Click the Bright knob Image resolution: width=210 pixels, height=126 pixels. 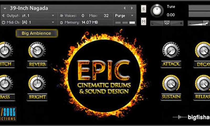pyautogui.click(x=37, y=83)
